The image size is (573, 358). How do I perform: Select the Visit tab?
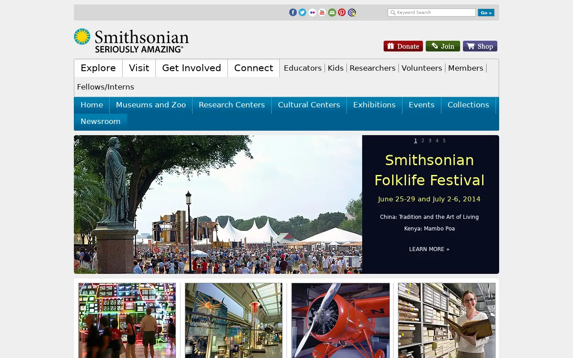pyautogui.click(x=139, y=68)
